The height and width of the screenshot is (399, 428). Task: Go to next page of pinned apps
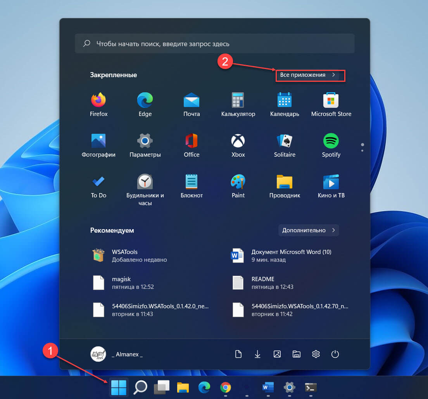coord(362,150)
